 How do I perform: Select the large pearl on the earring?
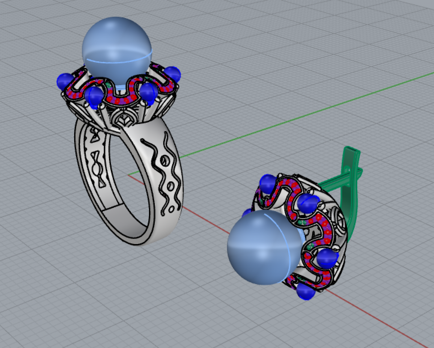click(265, 247)
